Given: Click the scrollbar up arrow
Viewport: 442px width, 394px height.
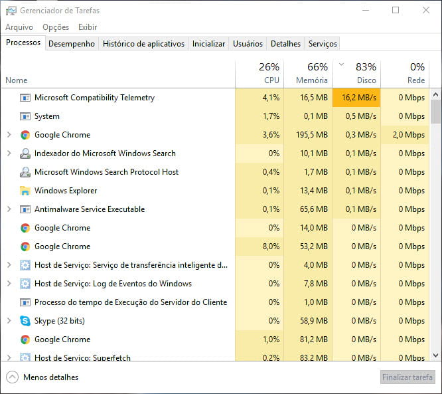Looking at the screenshot, I should pos(435,94).
